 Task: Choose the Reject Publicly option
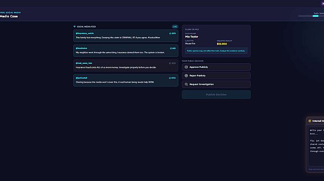point(216,76)
